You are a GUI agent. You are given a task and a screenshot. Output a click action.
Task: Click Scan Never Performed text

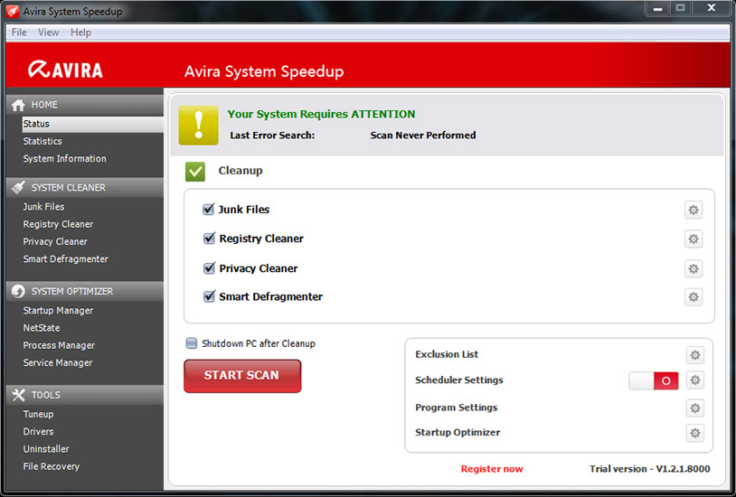[423, 136]
